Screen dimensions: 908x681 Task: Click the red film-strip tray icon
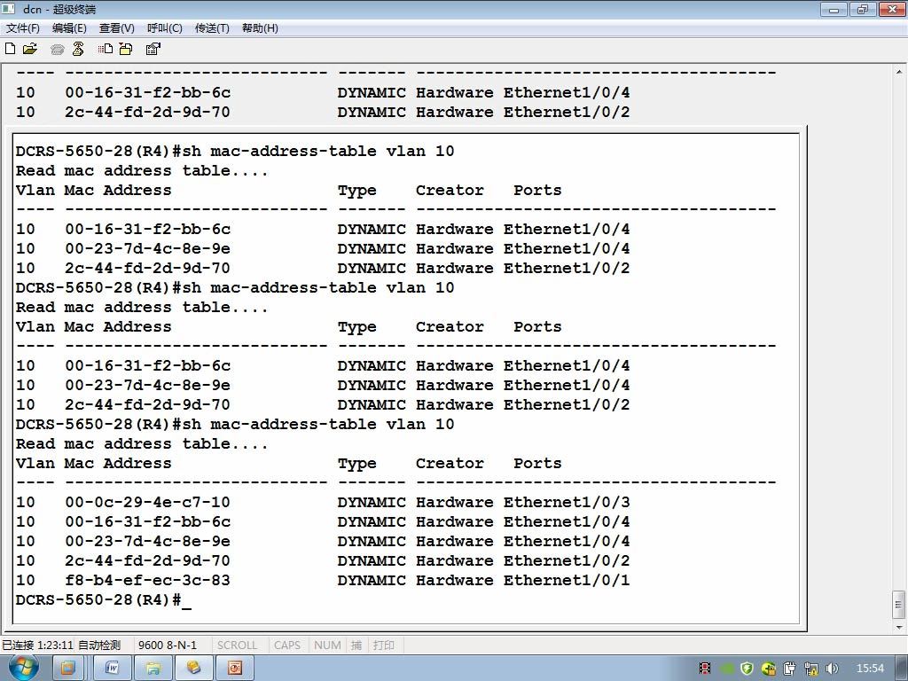(705, 669)
